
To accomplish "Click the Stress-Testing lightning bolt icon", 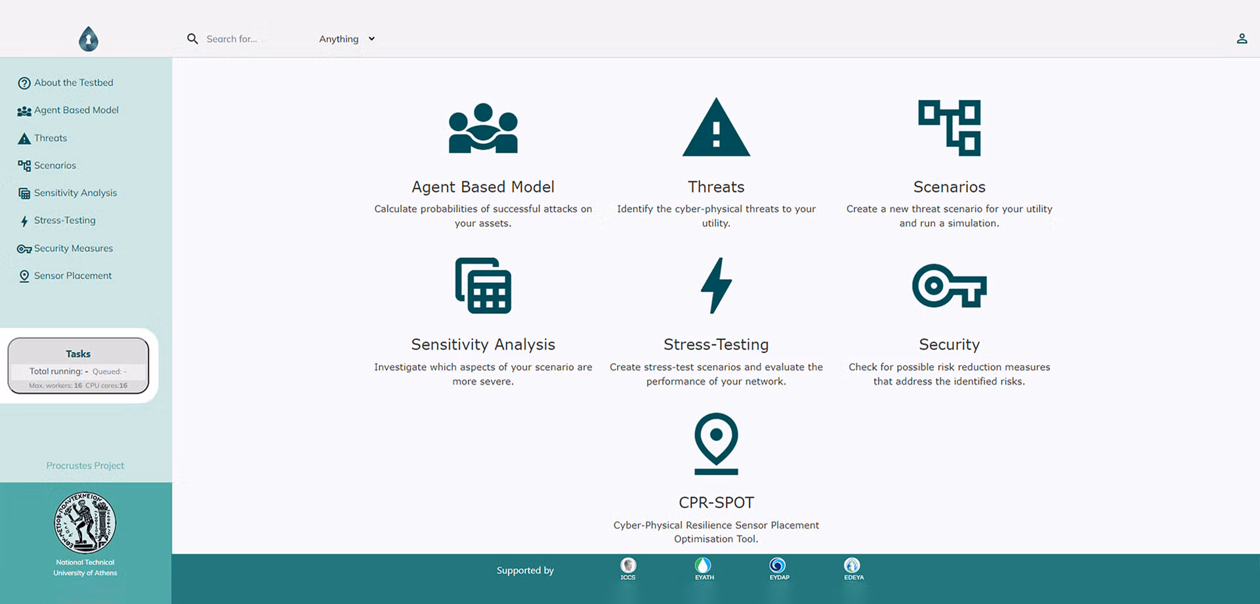I will (x=716, y=286).
